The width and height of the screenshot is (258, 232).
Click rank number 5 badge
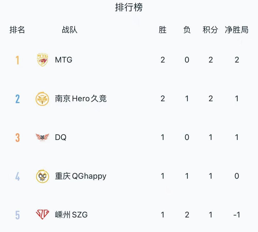(x=18, y=215)
